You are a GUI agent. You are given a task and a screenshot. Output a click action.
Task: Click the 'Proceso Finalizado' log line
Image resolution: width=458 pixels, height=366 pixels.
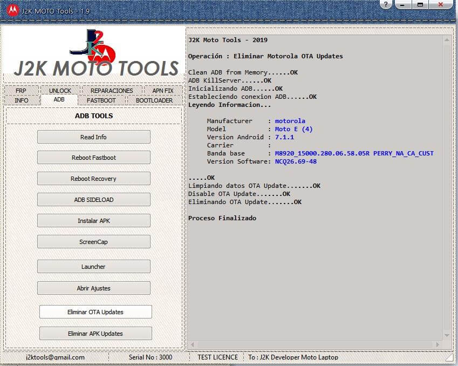222,218
